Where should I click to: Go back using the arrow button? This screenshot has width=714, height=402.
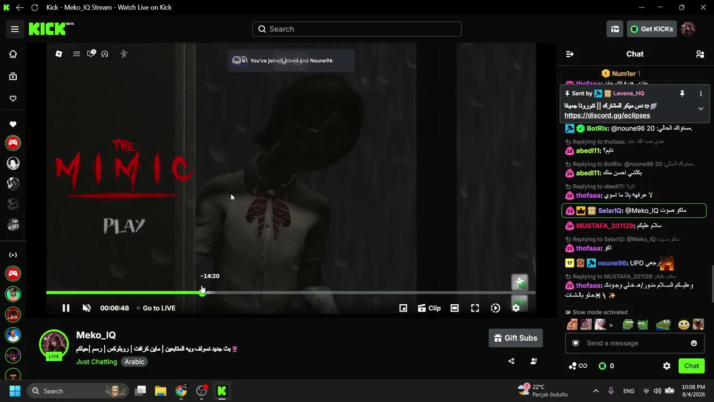pyautogui.click(x=20, y=8)
